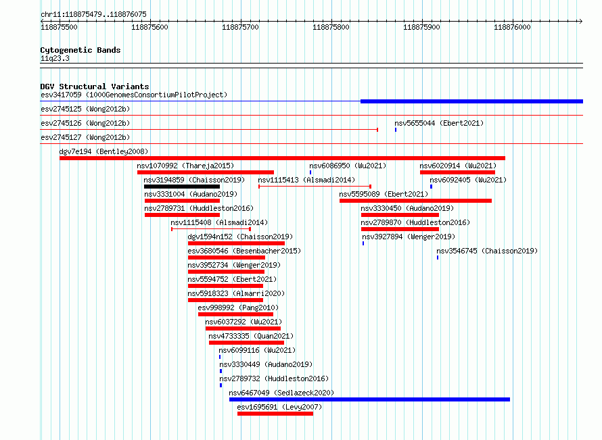
Task: Select the long blue bar under nsv6467049
Action: click(x=369, y=399)
